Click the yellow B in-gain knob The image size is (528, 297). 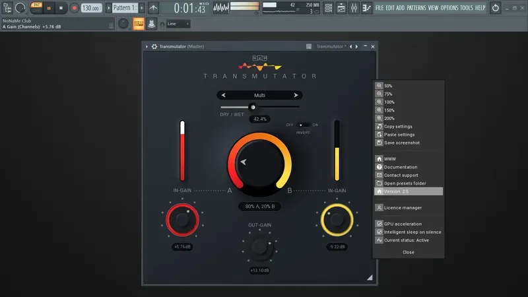point(337,220)
